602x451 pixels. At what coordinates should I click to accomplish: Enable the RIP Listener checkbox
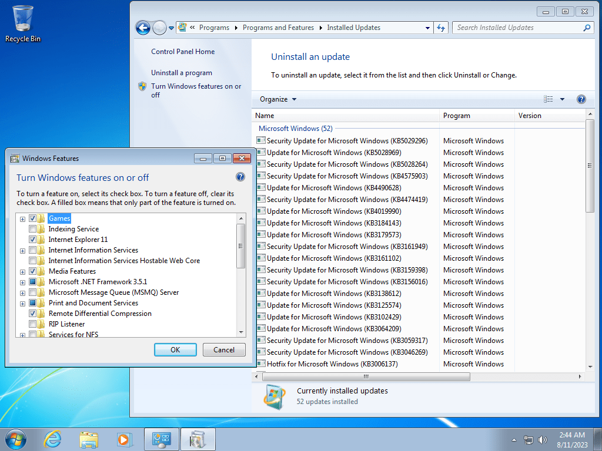[x=33, y=324]
